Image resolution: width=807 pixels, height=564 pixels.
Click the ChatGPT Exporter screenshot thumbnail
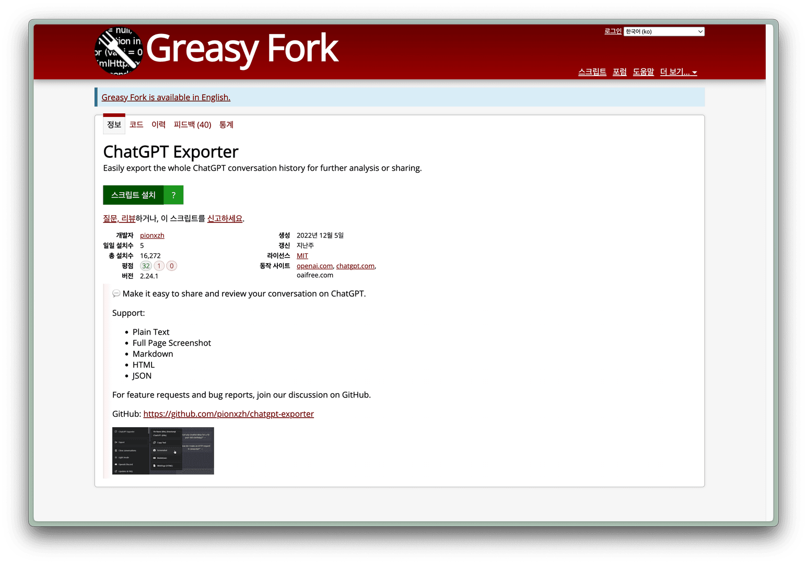163,451
